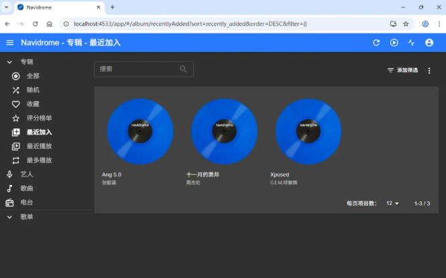Open the 每页项目数 dropdown showing 12
Screen dimensions: 446x278
(392, 204)
